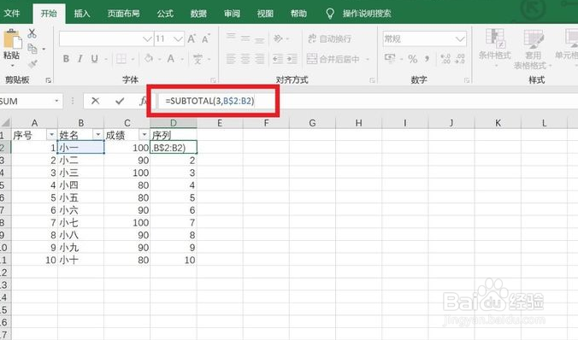Apply comma style format
Viewport: 578px width, 340px height.
tap(428, 59)
